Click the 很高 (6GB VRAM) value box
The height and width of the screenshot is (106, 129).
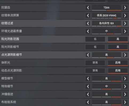[107, 15]
